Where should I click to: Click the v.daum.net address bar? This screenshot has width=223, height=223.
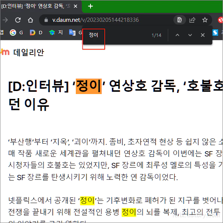coord(95,20)
